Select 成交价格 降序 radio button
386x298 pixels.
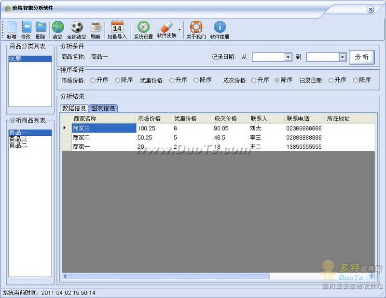point(277,80)
